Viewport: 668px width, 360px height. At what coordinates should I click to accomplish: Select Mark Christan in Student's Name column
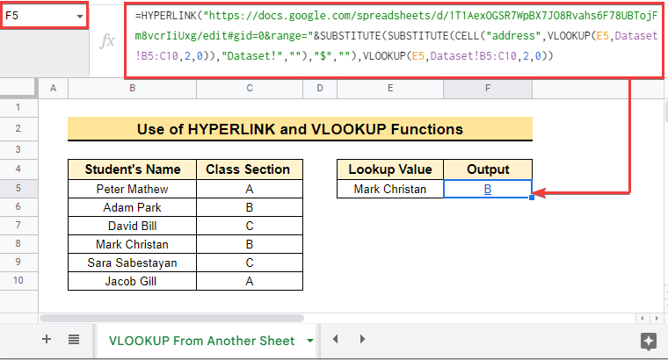click(x=132, y=244)
